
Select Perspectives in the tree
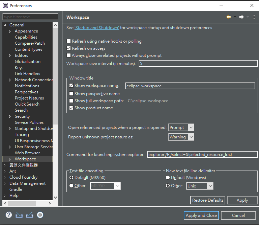26,92
